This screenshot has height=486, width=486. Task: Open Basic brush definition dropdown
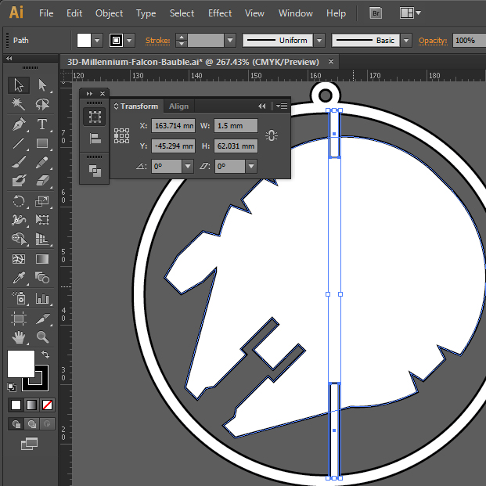click(406, 40)
